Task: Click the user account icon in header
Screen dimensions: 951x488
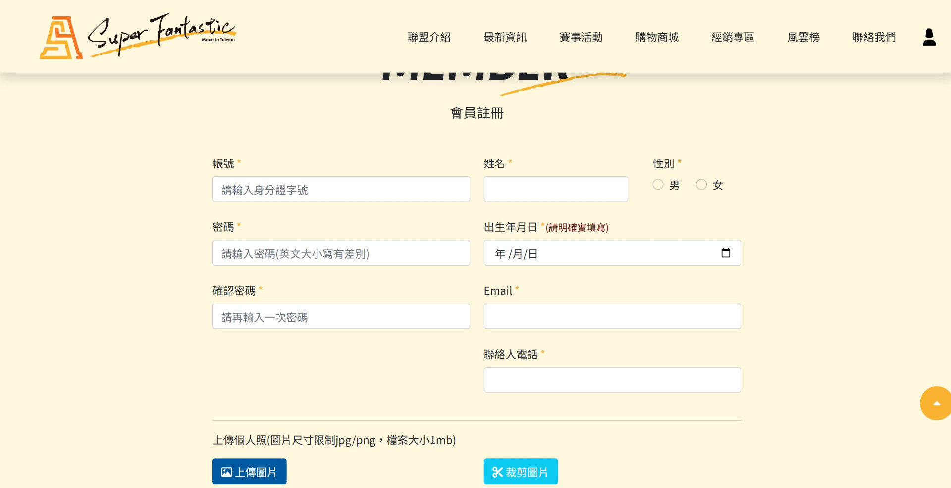Action: pyautogui.click(x=929, y=37)
